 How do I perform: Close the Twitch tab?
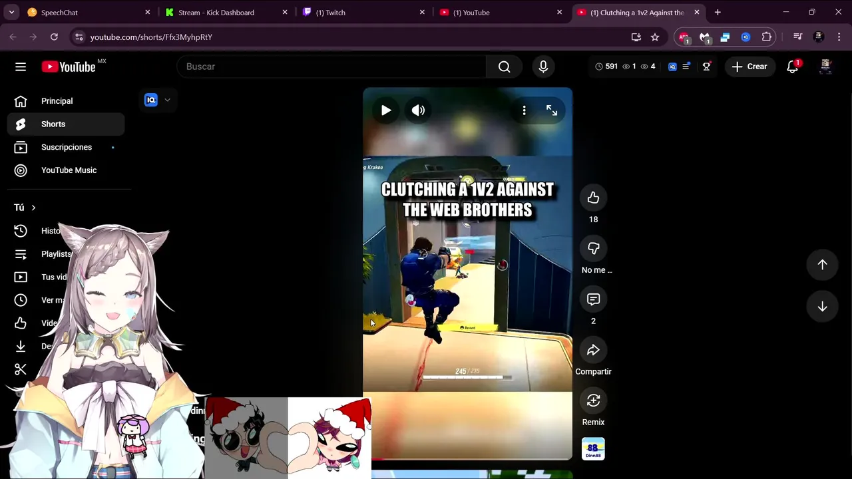(422, 13)
